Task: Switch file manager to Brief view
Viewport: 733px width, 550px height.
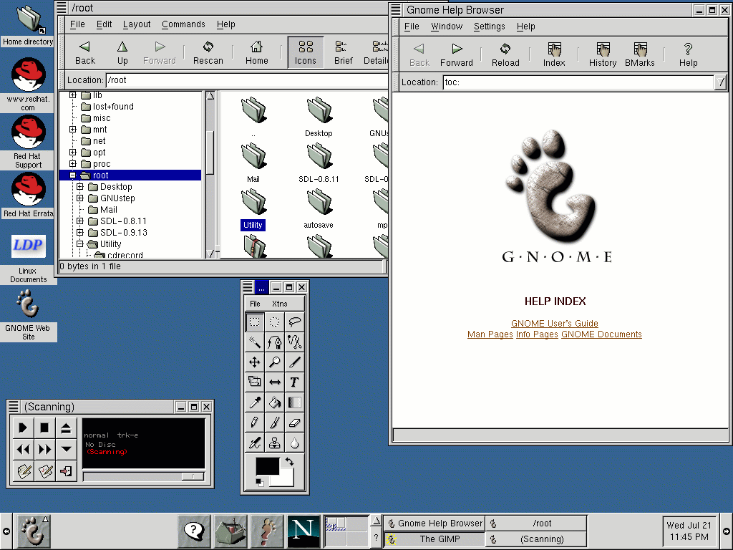Action: click(343, 53)
